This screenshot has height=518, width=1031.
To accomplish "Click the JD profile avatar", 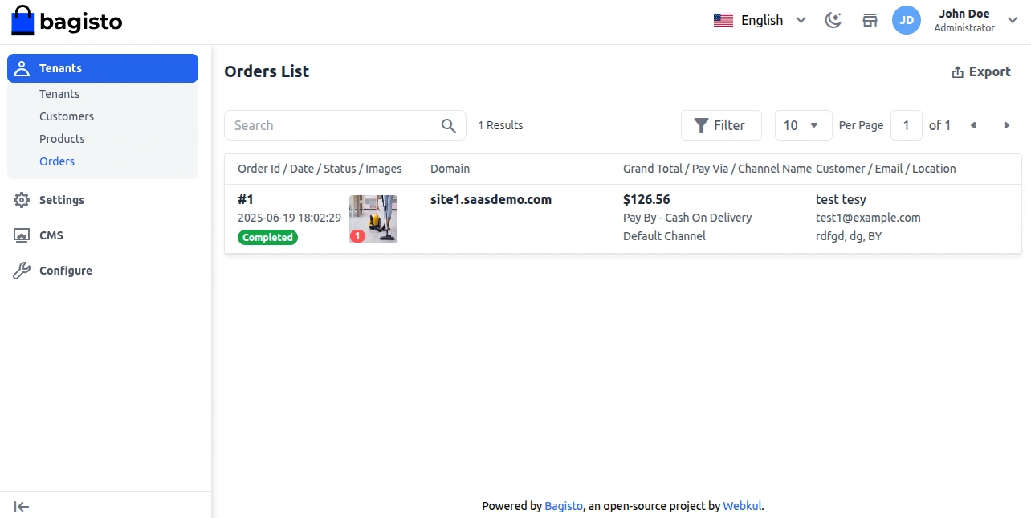I will pos(907,21).
